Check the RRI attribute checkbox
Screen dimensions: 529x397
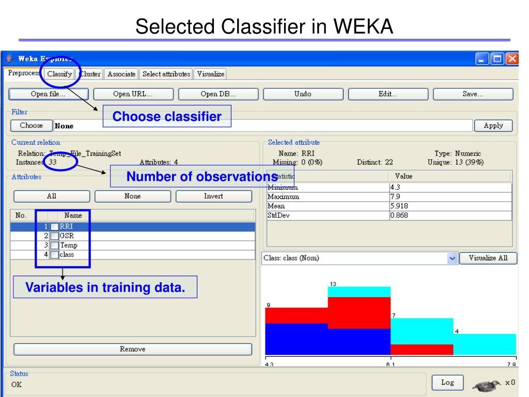(x=54, y=226)
